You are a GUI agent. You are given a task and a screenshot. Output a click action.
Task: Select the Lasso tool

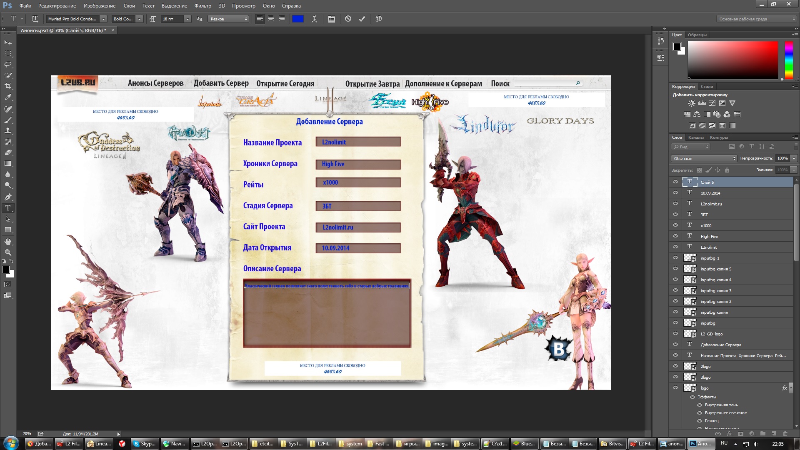pyautogui.click(x=8, y=65)
